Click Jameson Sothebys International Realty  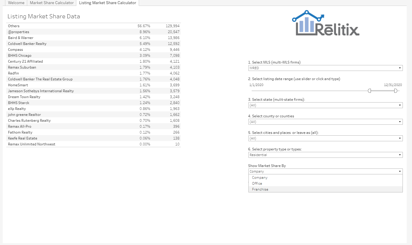pyautogui.click(x=41, y=91)
